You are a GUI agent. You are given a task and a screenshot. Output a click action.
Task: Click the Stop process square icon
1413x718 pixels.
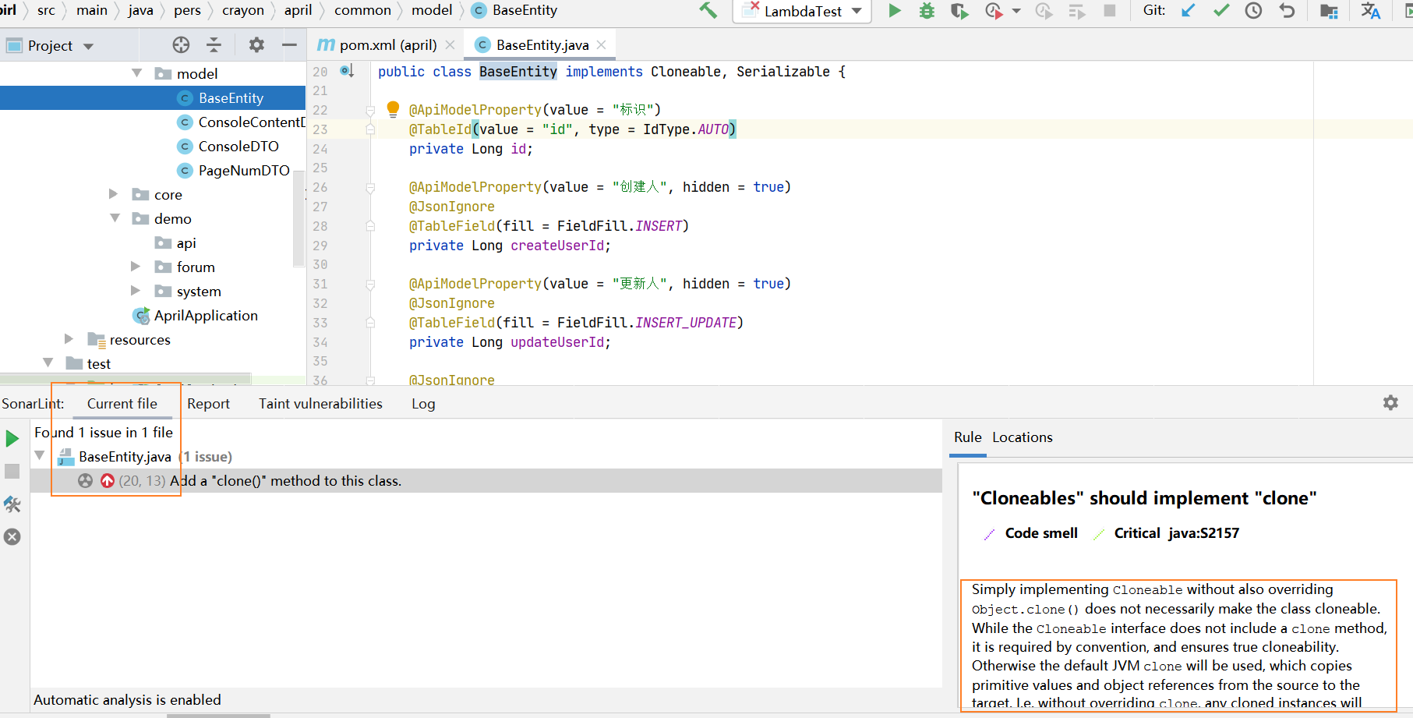tap(1110, 11)
